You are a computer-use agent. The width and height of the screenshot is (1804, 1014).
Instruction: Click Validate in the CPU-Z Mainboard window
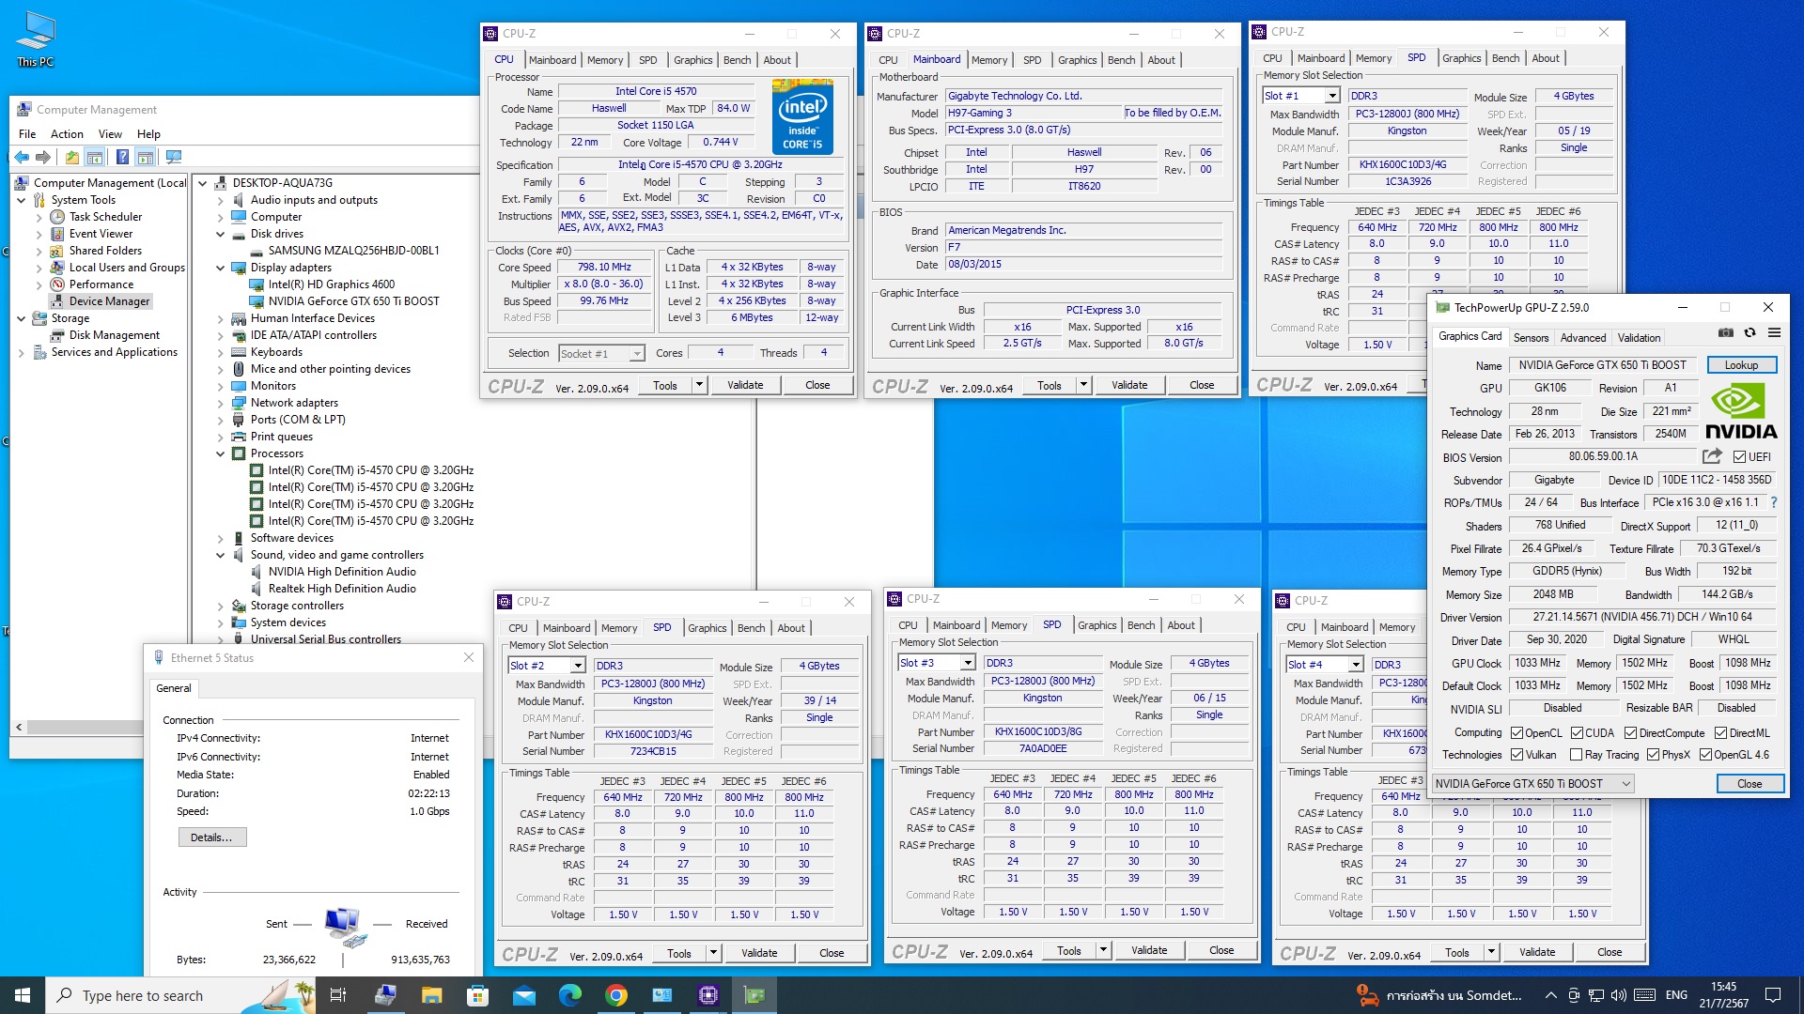[x=1128, y=385]
